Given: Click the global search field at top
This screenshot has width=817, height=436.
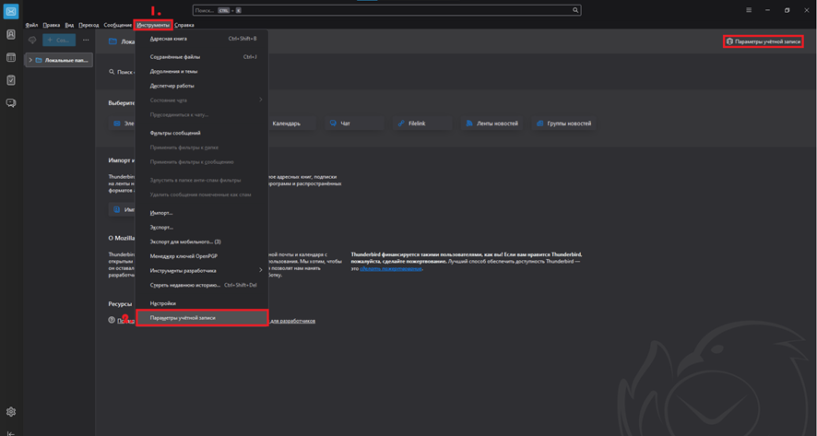Looking at the screenshot, I should 386,10.
